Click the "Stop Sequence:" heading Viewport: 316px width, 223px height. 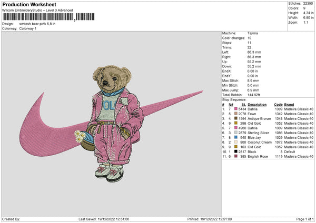[234, 100]
